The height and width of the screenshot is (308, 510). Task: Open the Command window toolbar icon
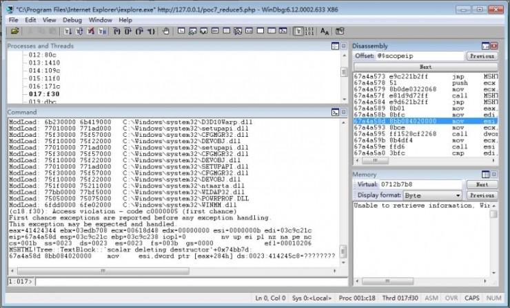[x=181, y=31]
